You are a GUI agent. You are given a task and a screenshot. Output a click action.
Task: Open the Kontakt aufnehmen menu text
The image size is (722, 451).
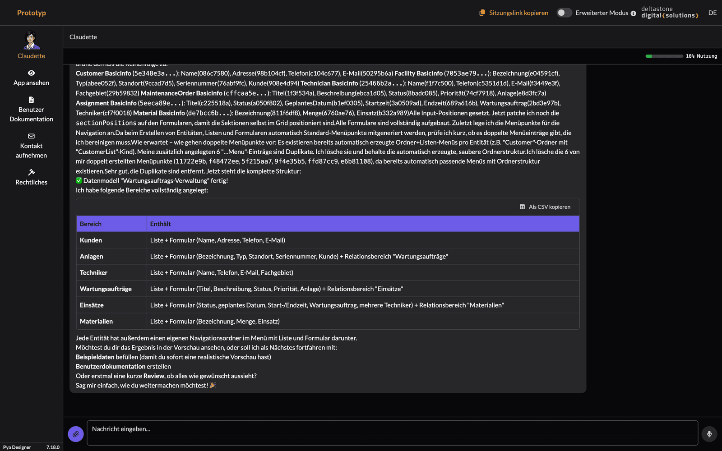(x=31, y=151)
